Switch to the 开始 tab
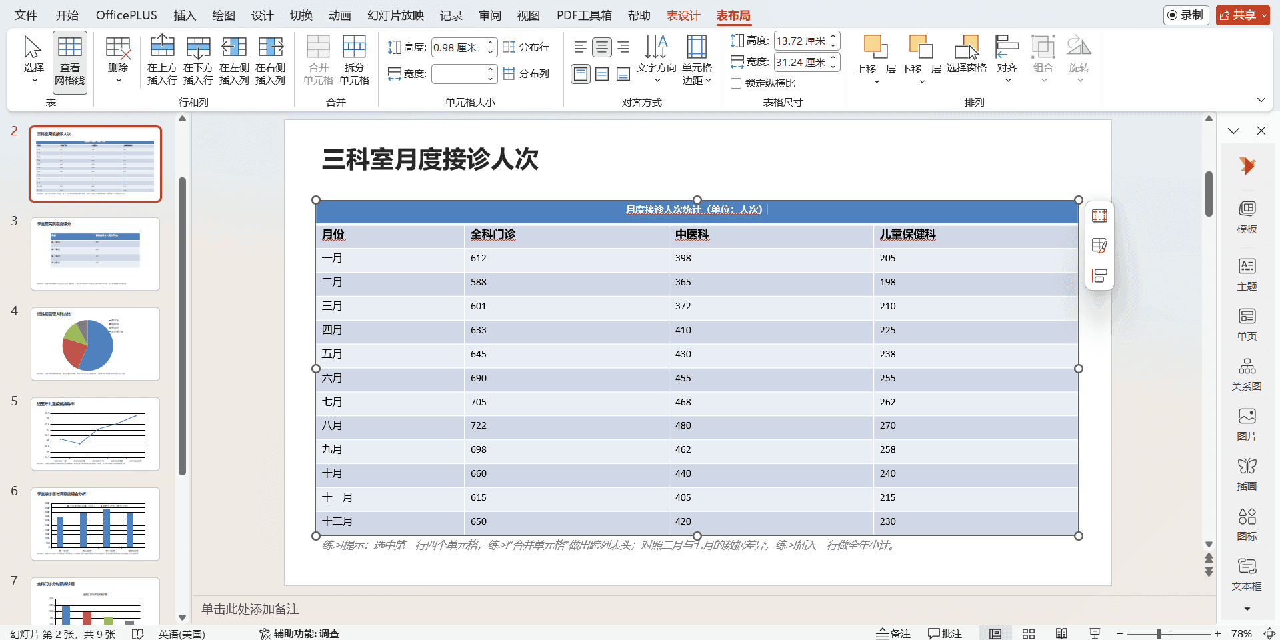Screen dimensions: 1280x640 (x=67, y=15)
